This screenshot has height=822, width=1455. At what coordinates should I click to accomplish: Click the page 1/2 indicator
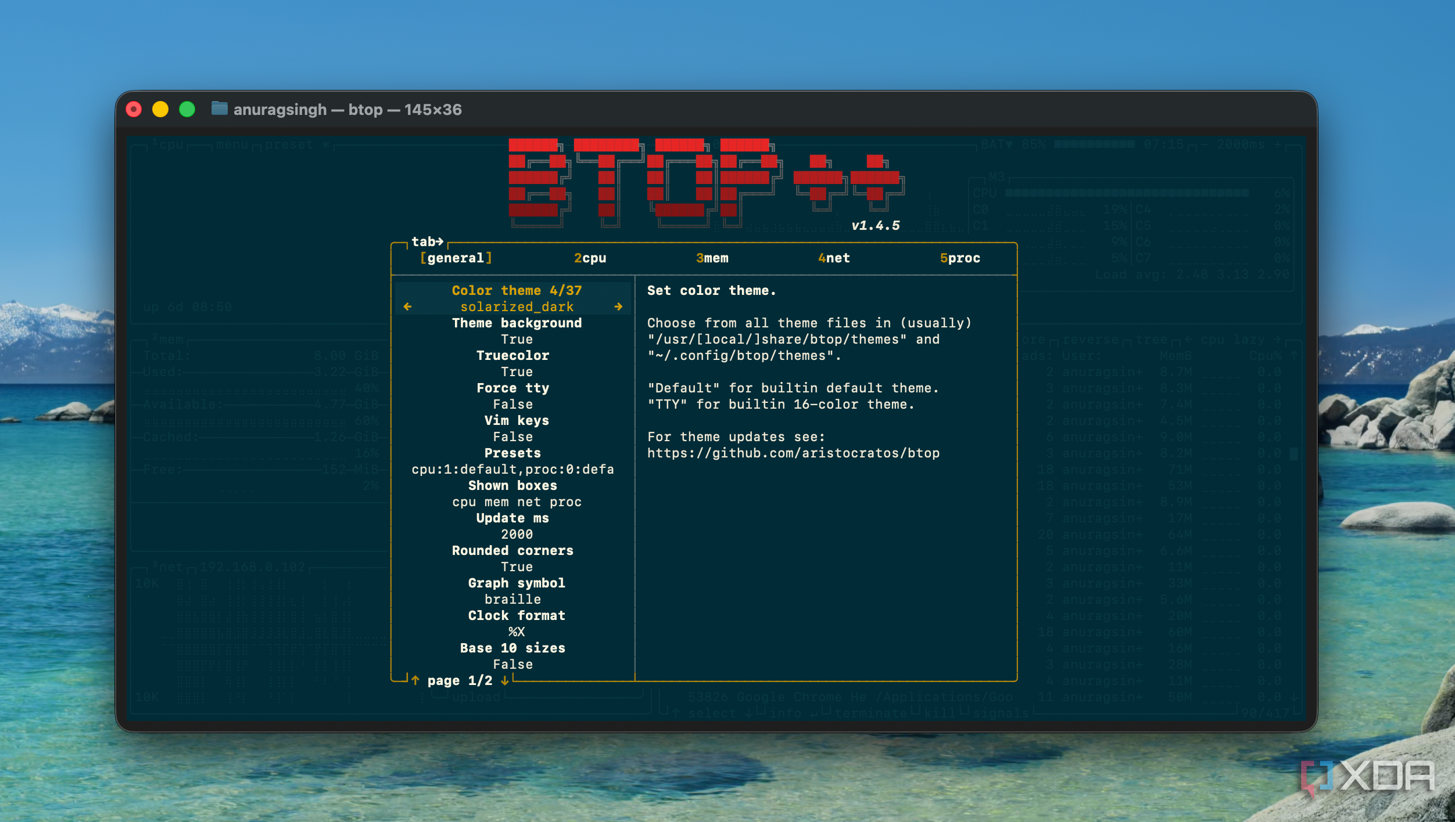[460, 680]
